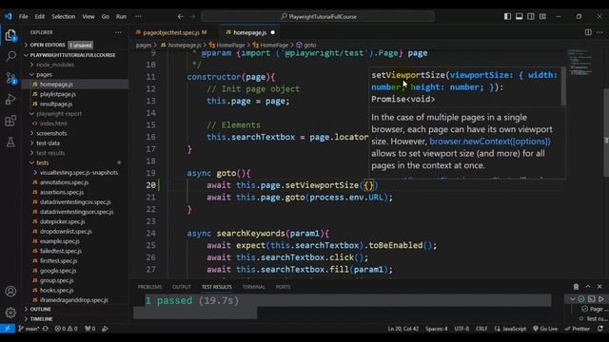
Task: Split the editor to the right
Action: click(588, 32)
